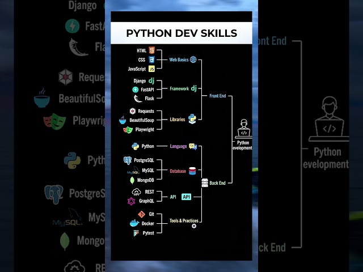363x272 pixels.
Task: Click the translation icon next to Language
Action: (193, 146)
